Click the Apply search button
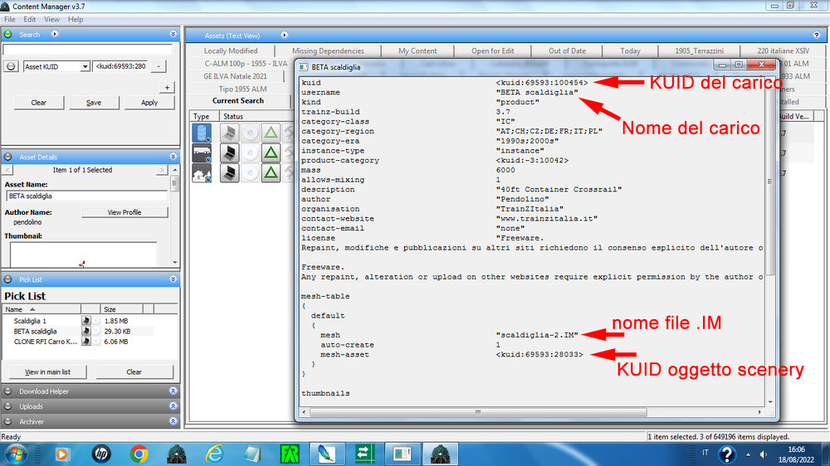This screenshot has height=466, width=830. click(149, 103)
